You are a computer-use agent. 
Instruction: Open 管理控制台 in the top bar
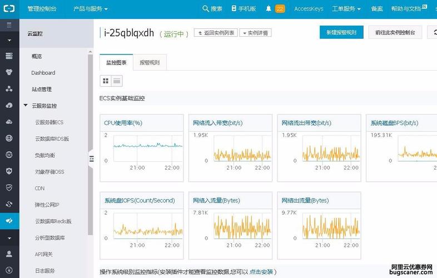coord(42,9)
